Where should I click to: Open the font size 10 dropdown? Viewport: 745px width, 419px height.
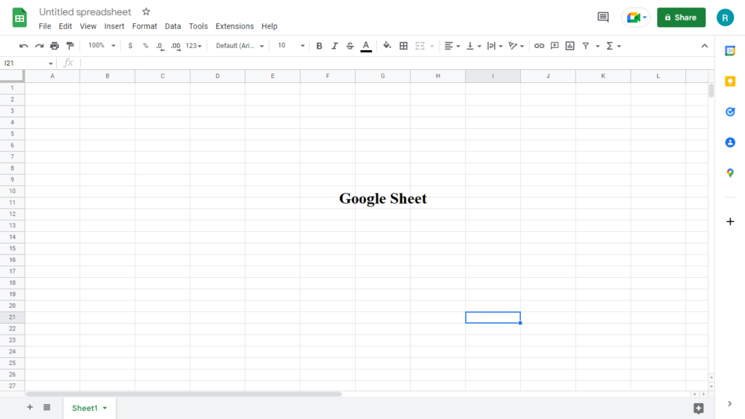(x=291, y=46)
